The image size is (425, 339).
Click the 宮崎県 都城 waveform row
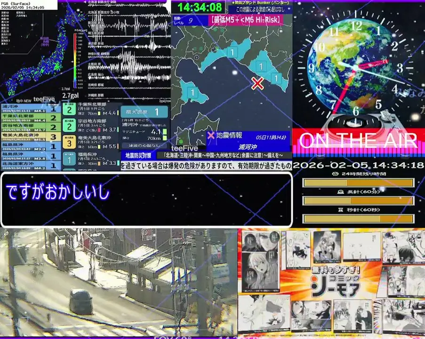[129, 86]
